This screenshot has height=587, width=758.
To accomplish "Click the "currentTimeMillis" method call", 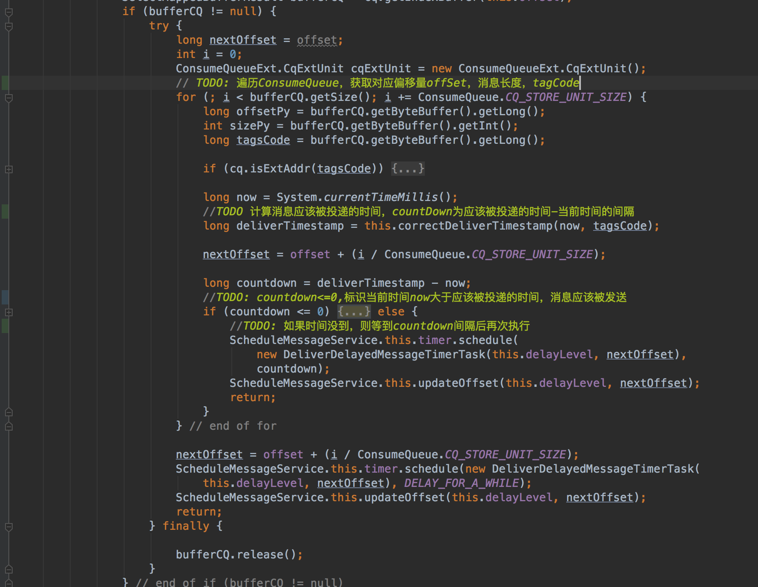I will tap(381, 197).
